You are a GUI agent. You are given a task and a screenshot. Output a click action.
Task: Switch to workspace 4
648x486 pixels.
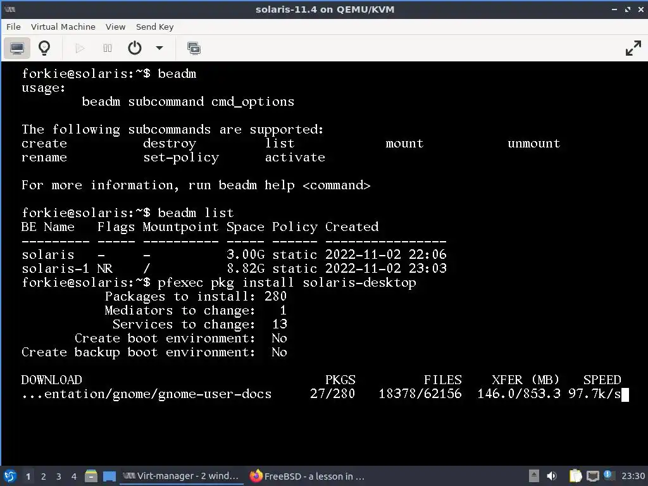coord(74,477)
